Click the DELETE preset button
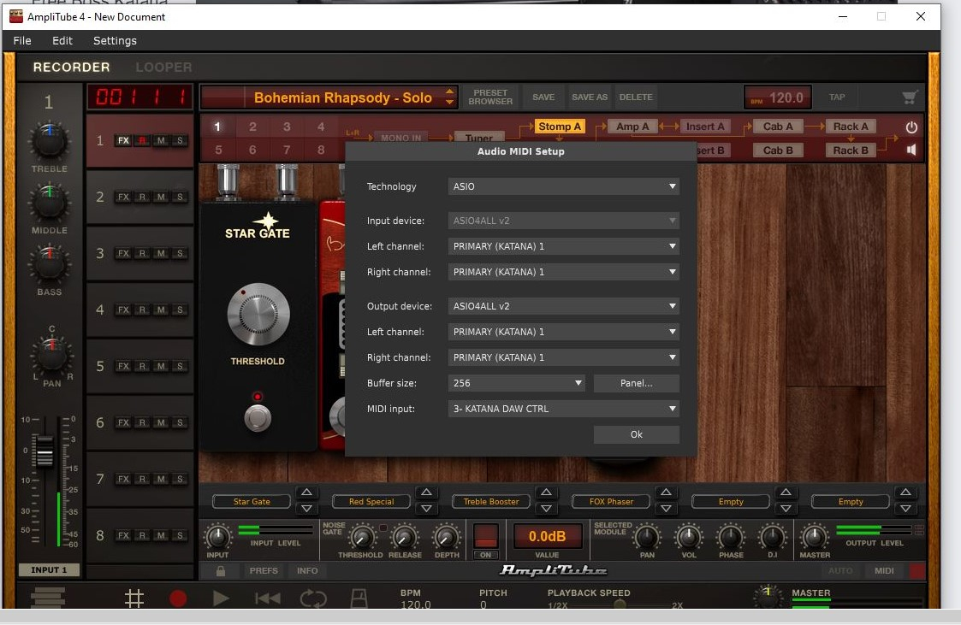This screenshot has height=625, width=961. pyautogui.click(x=636, y=97)
